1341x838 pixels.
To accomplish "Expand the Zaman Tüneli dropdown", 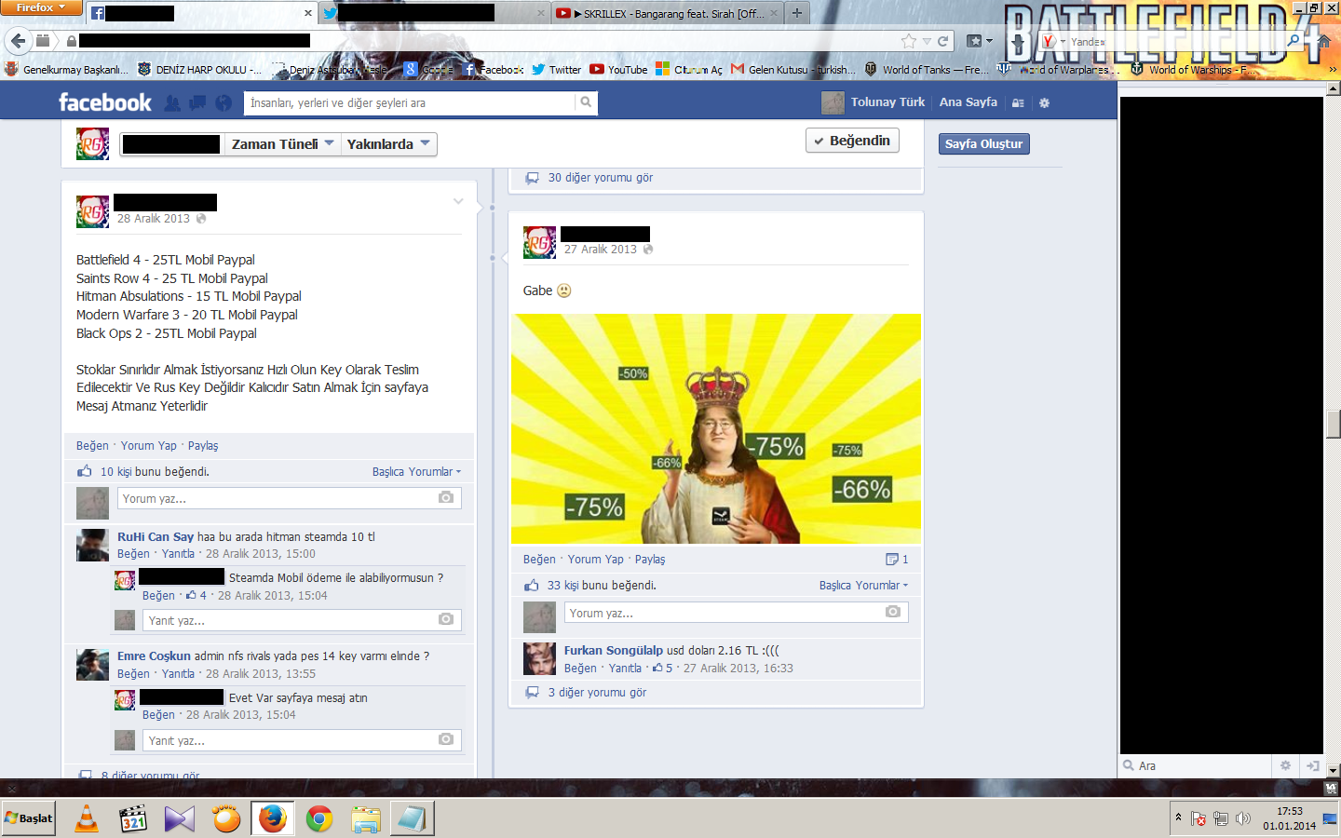I will tap(282, 144).
